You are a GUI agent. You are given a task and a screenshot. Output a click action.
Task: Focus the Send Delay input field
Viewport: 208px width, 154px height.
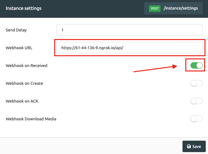(x=130, y=30)
